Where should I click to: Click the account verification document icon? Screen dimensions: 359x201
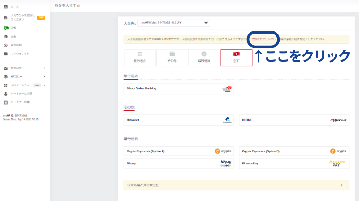(x=6, y=17)
